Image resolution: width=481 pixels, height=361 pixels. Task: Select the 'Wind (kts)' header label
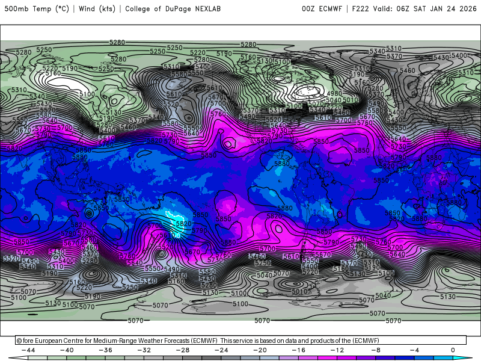click(x=97, y=9)
